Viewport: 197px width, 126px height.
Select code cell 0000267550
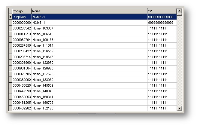point(22,45)
